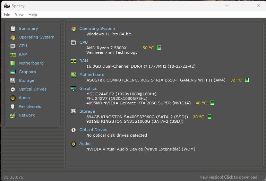
Task: Click 'New version! Click to download...' link
Action: pos(230,177)
